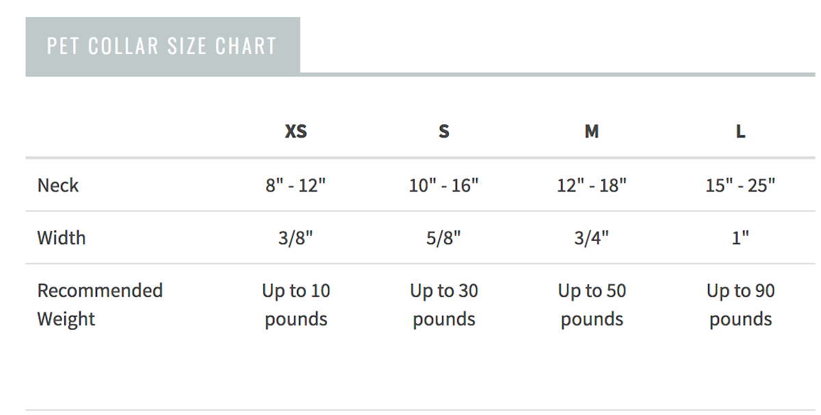Click the Up to 90 pounds cell
Screen dimensions: 821x415
pyautogui.click(x=740, y=305)
